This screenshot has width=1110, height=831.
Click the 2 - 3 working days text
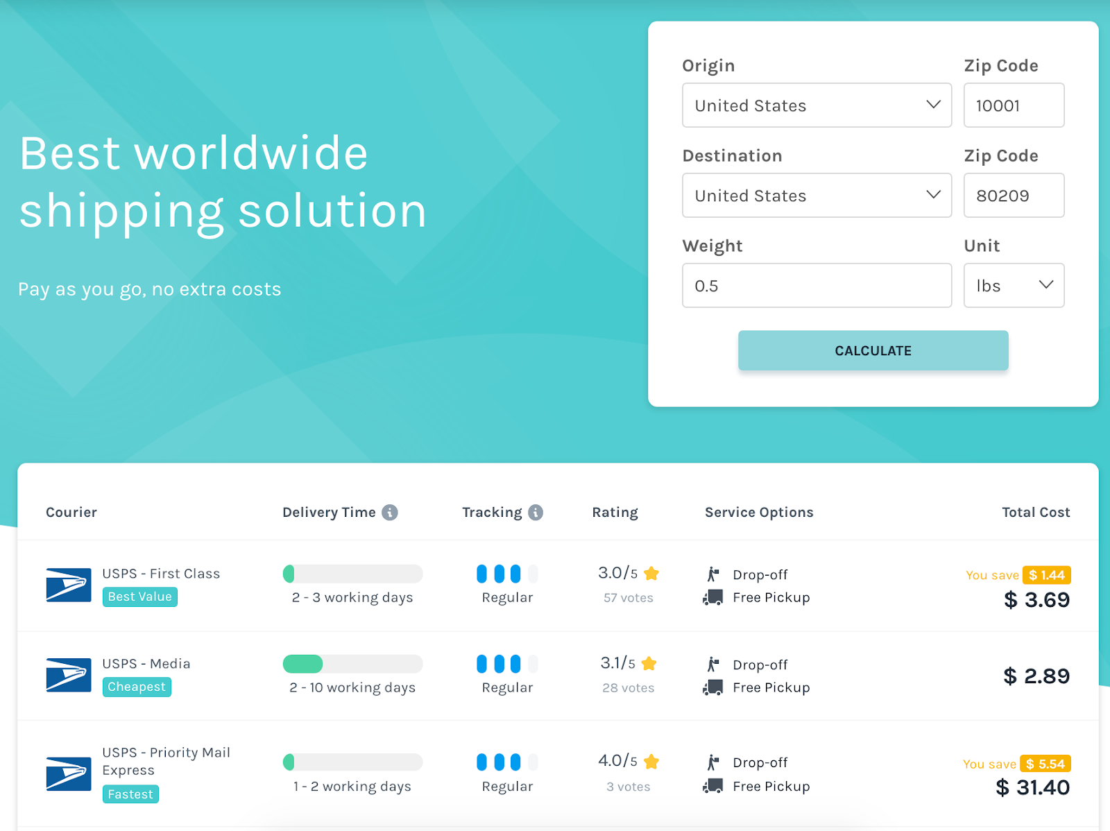point(352,598)
